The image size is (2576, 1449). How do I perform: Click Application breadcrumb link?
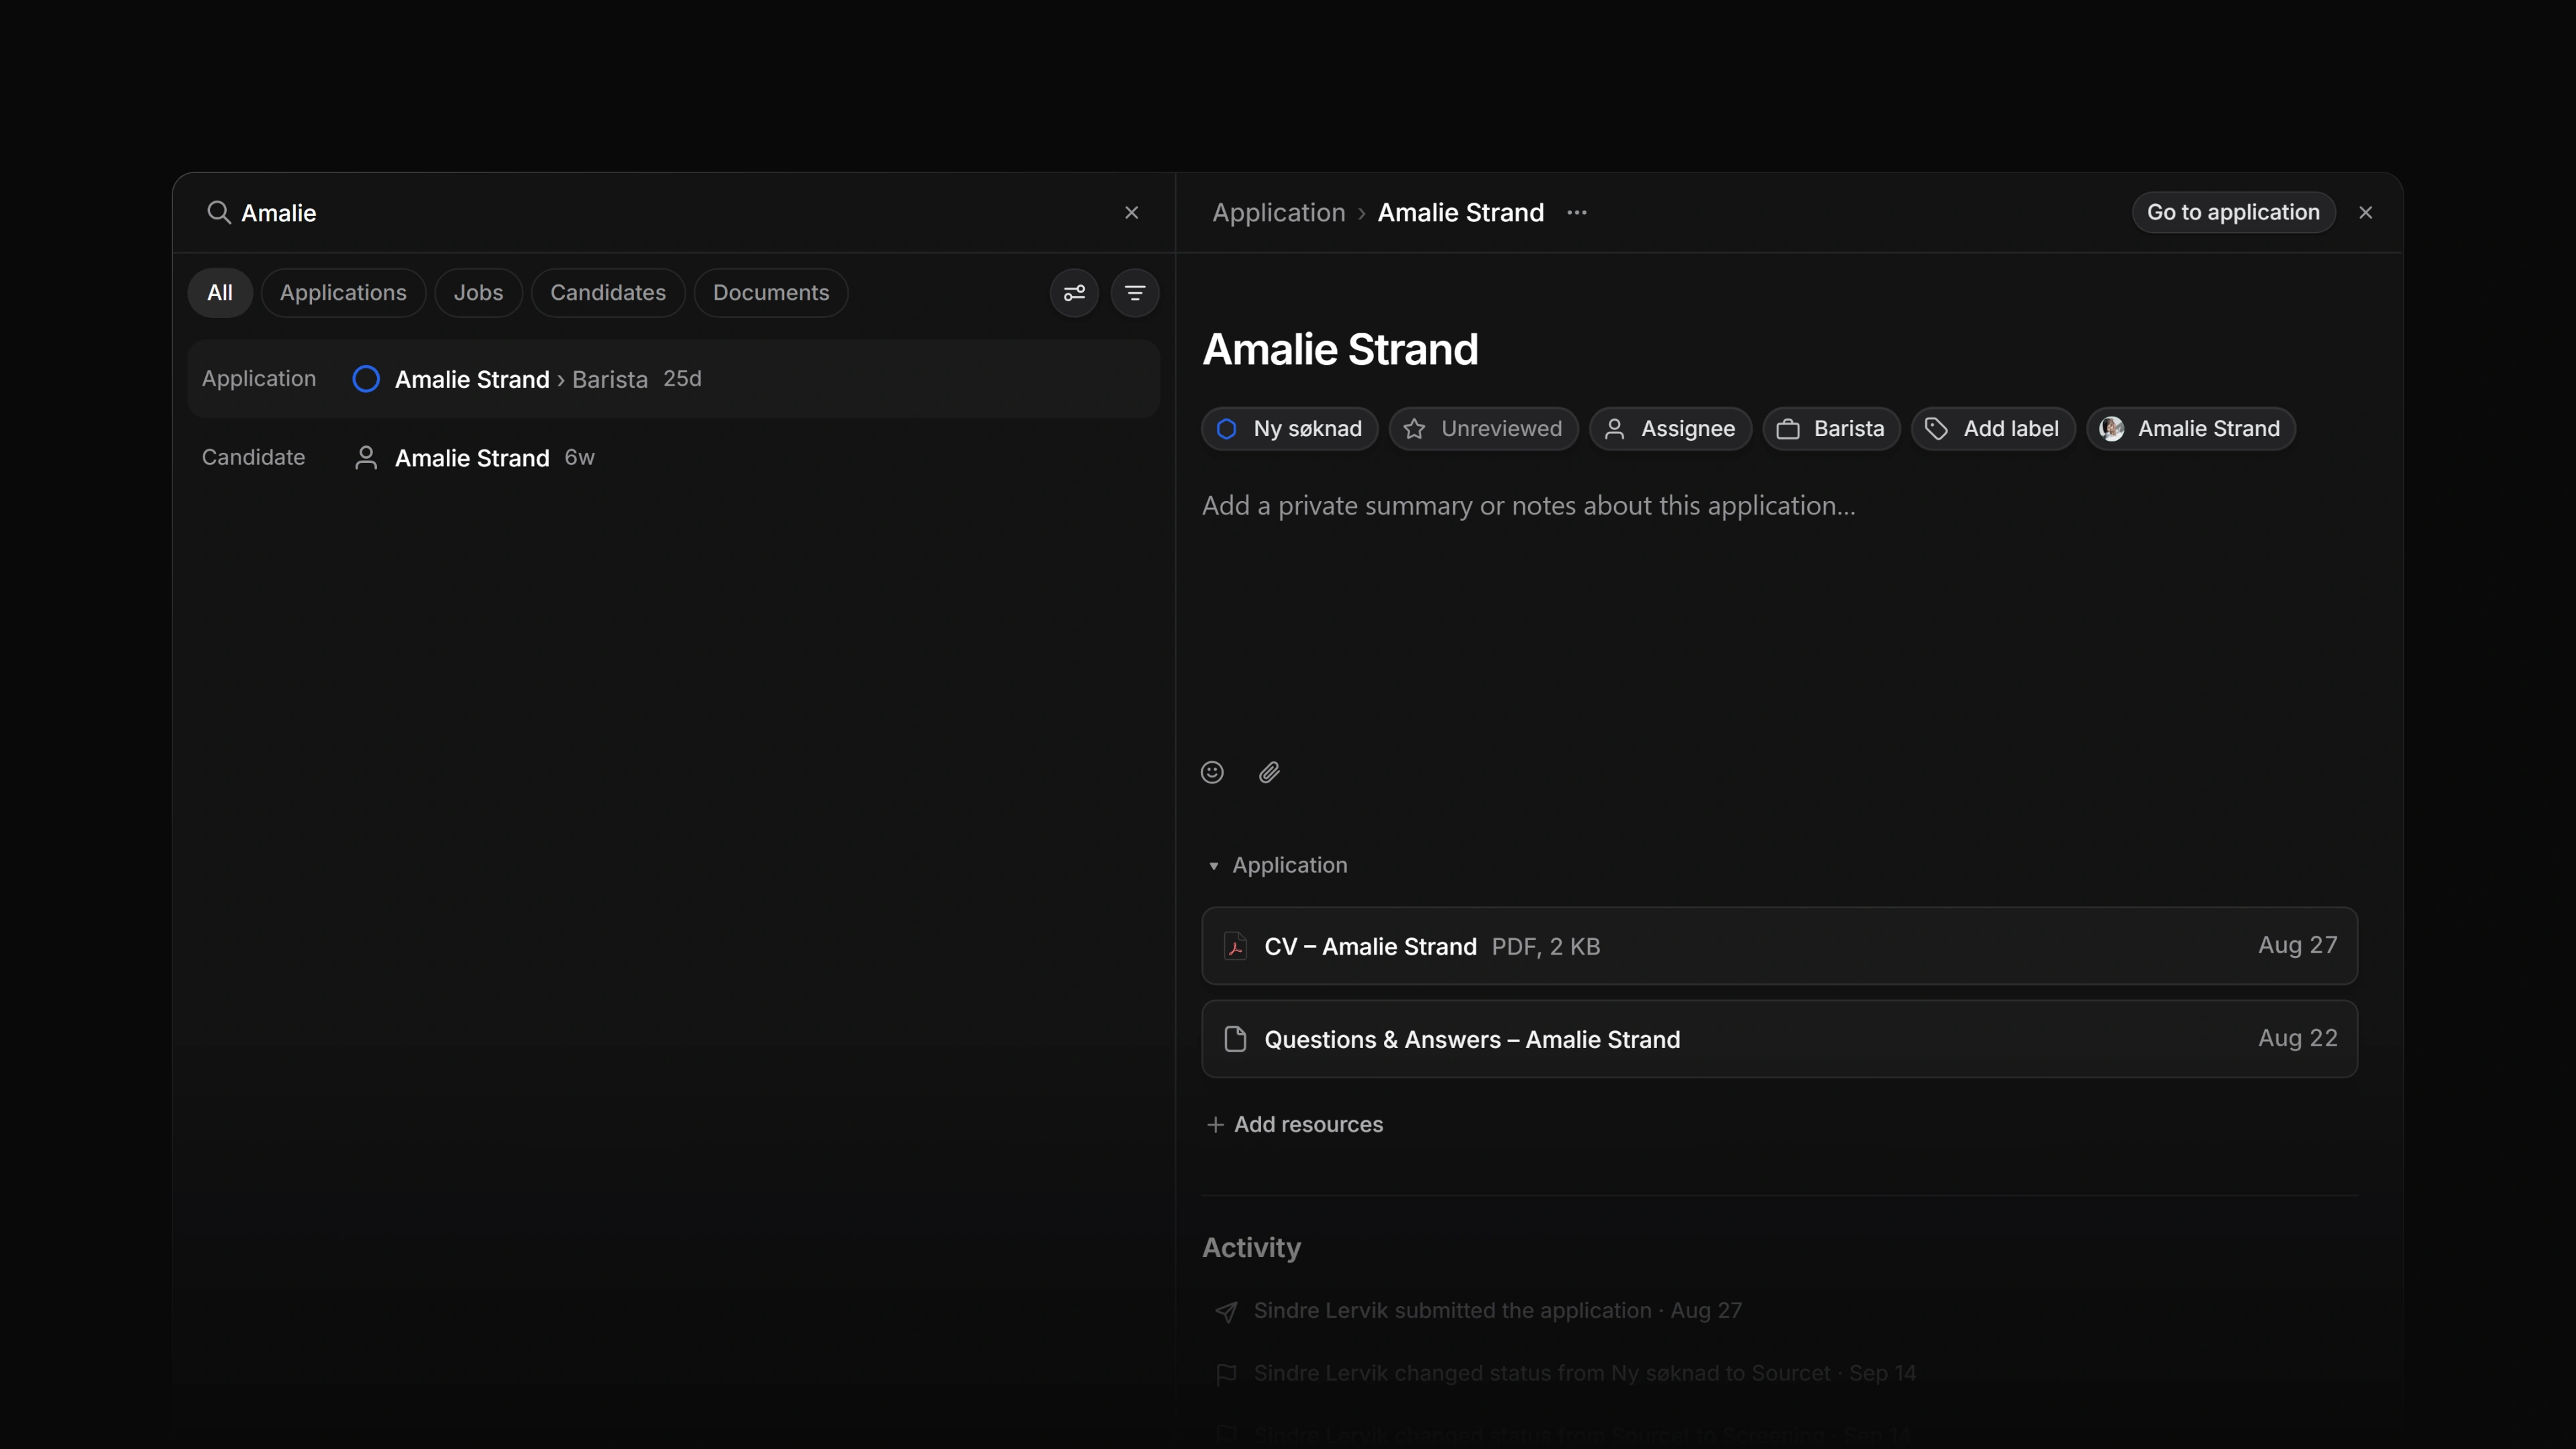point(1279,212)
